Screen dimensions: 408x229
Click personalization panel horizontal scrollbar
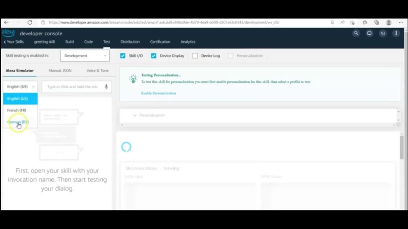[x=258, y=125]
